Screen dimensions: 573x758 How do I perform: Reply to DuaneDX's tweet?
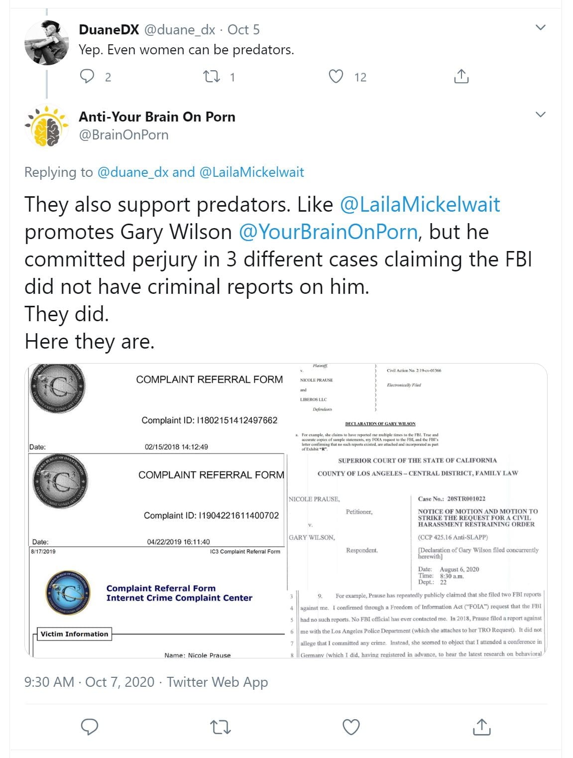click(x=88, y=76)
